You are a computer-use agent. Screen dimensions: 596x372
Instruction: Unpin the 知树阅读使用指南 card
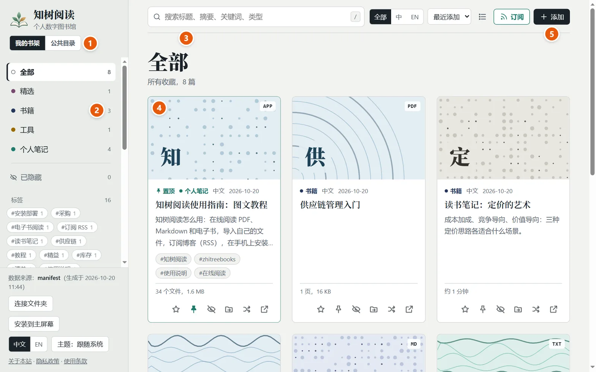[x=194, y=309]
